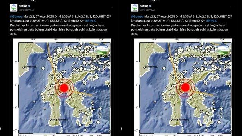The height and width of the screenshot is (136, 242).
Task: Click Samarinda label on left map
Action: coord(30,67)
